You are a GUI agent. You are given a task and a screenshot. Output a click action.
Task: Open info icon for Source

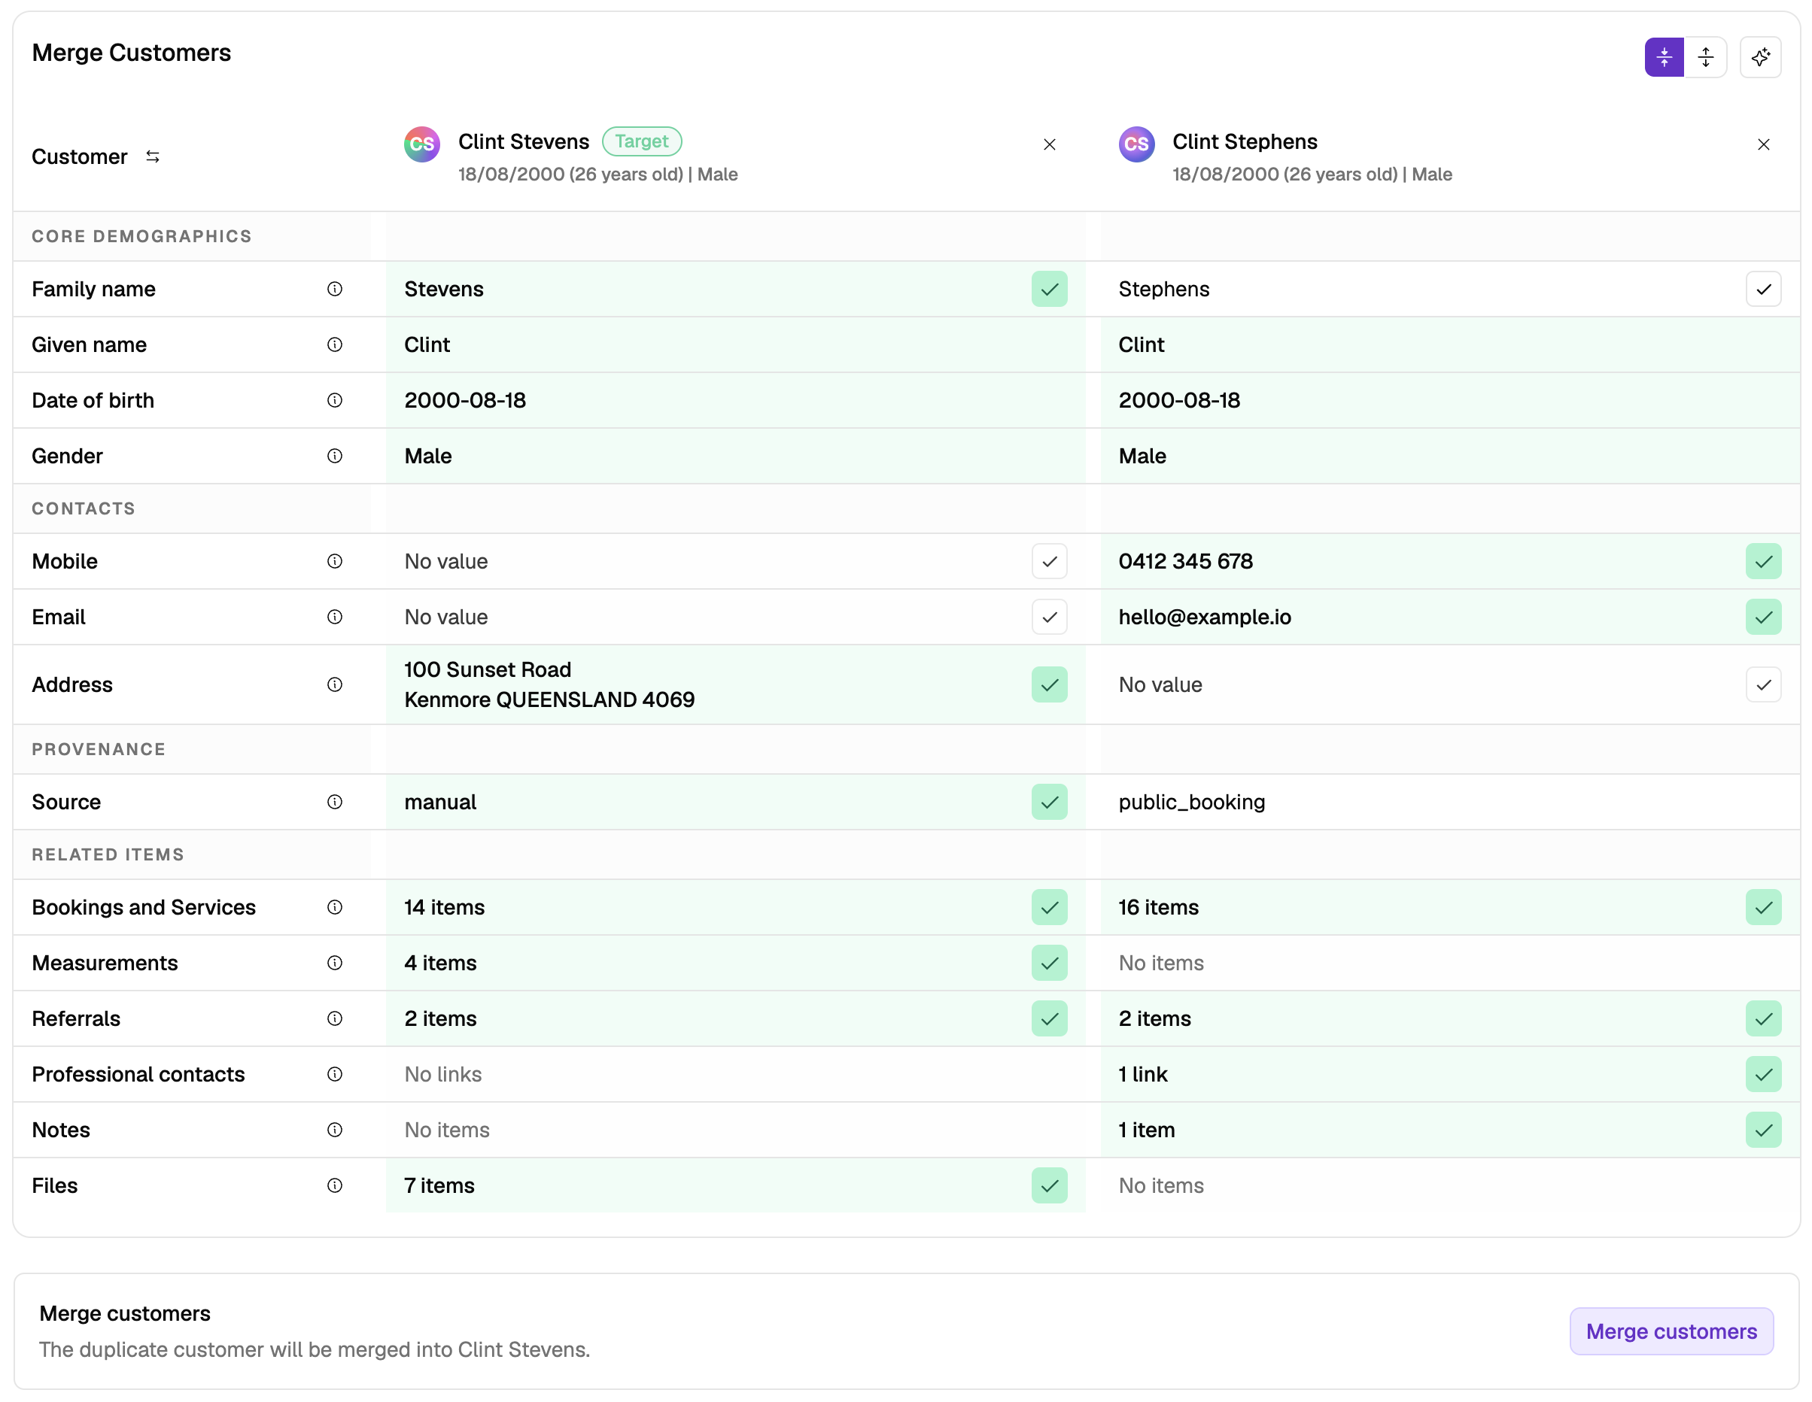coord(334,802)
